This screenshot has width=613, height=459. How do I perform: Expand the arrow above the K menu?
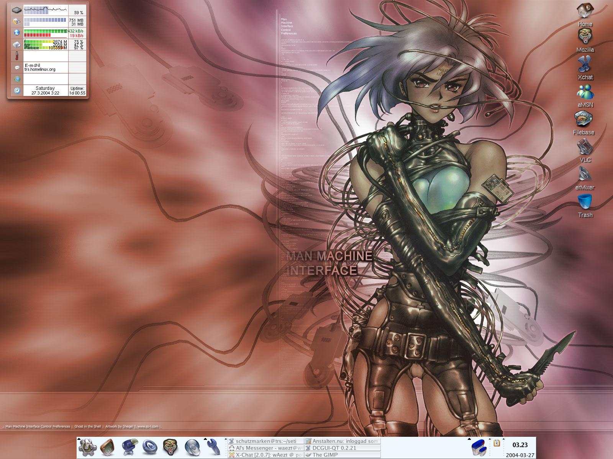click(79, 439)
